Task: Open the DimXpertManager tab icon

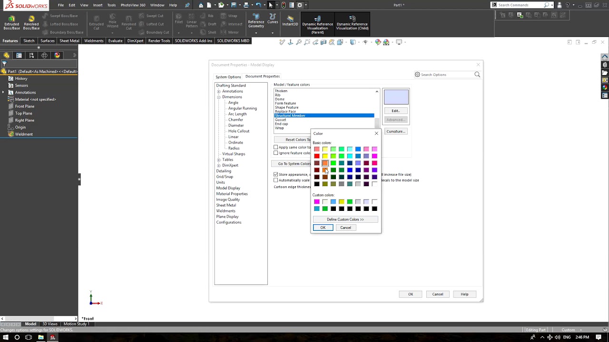Action: pyautogui.click(x=44, y=55)
